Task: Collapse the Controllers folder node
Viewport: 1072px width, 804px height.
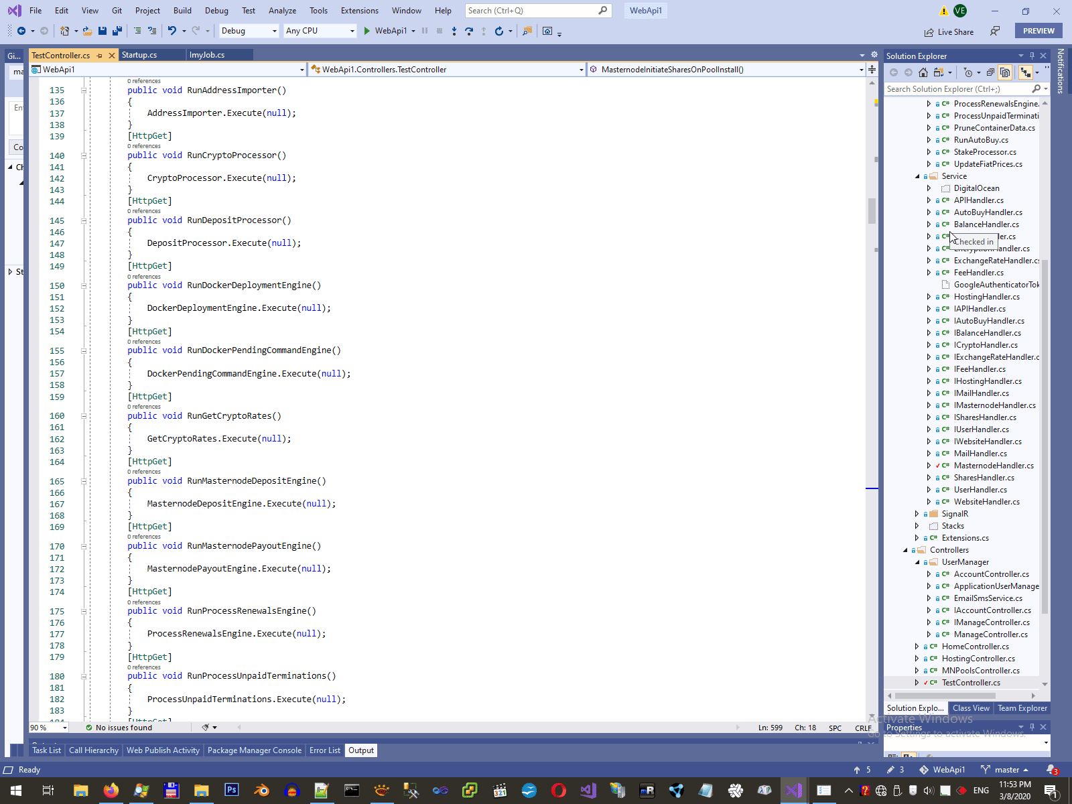Action: pyautogui.click(x=905, y=550)
